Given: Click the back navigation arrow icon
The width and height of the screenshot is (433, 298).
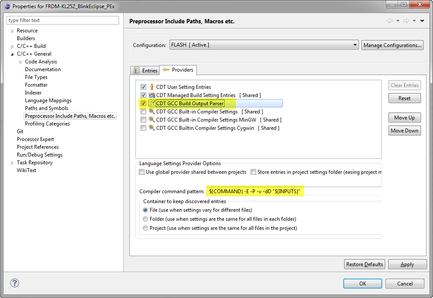Looking at the screenshot, I should point(390,21).
